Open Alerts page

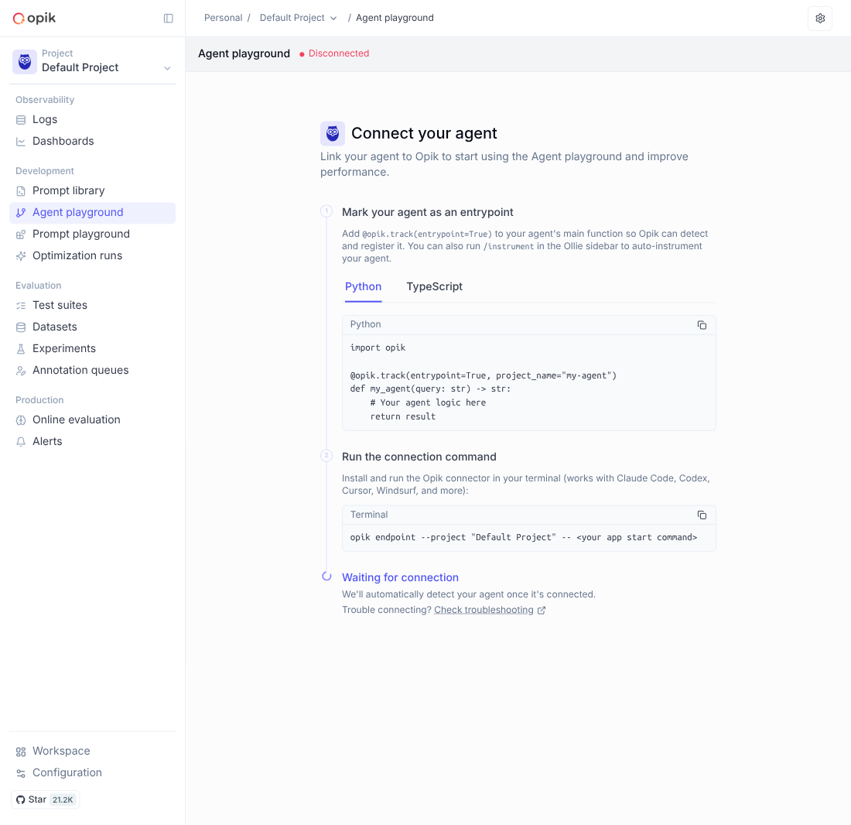[92, 441]
